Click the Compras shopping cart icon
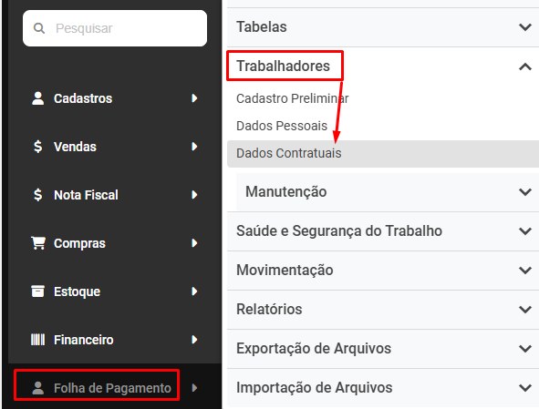539x409 pixels. [38, 243]
